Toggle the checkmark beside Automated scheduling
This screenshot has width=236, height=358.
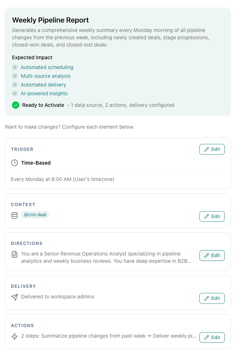tap(15, 67)
